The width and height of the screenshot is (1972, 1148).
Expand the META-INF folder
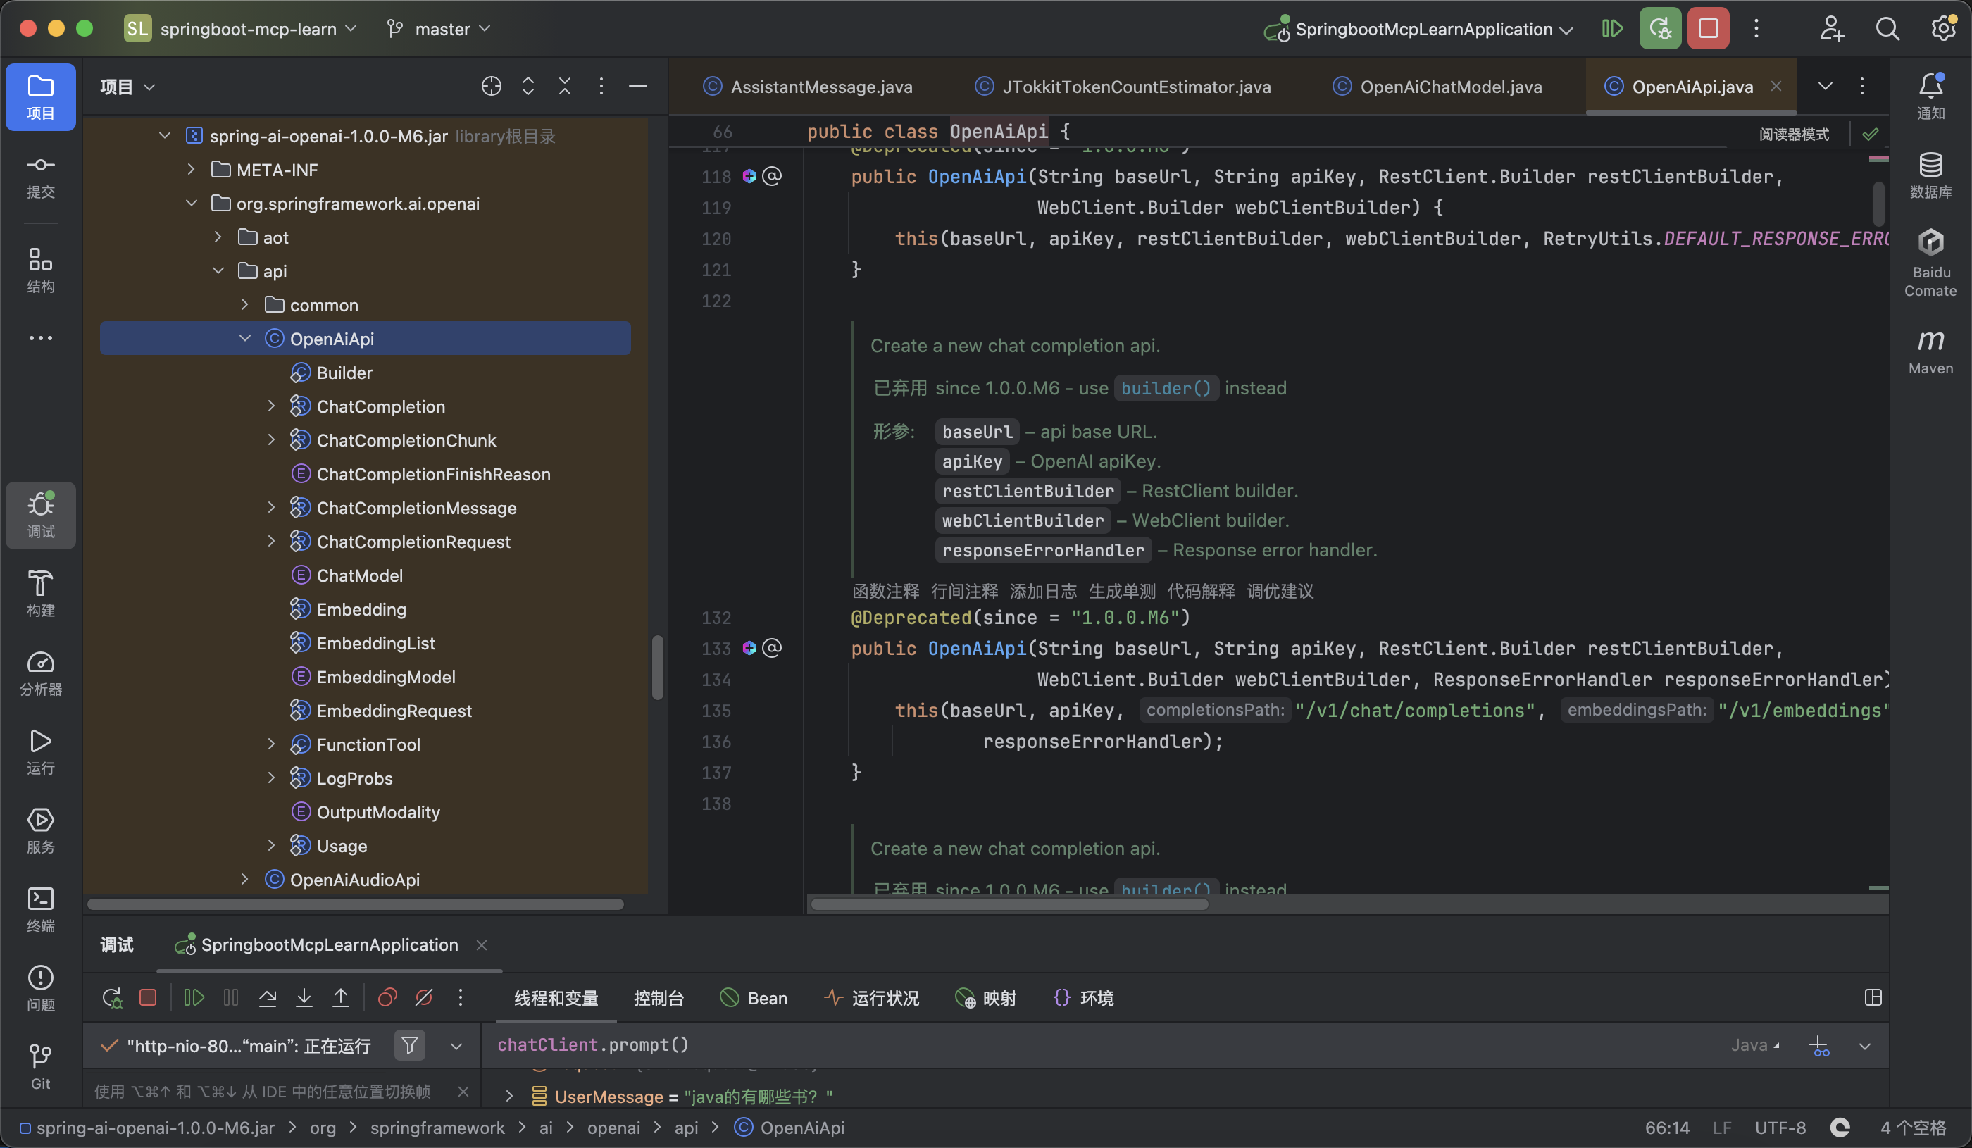point(191,170)
